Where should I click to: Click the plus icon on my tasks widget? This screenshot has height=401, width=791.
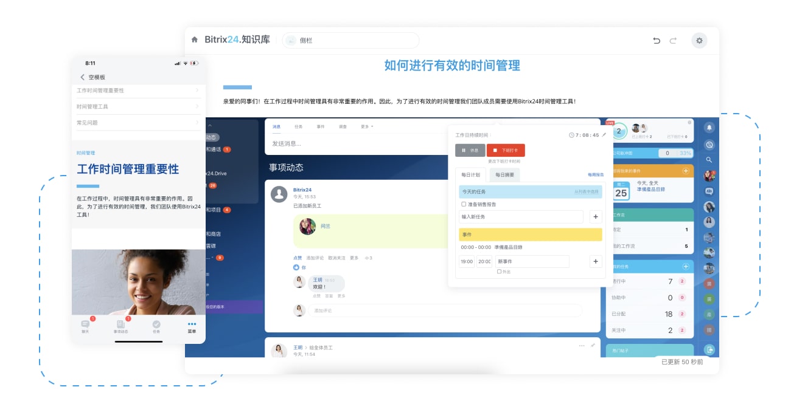click(686, 266)
